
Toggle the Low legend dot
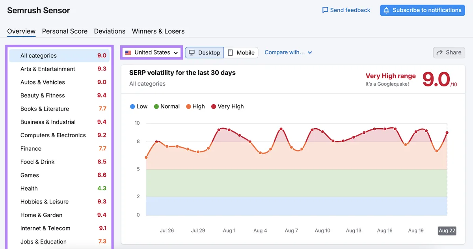pos(132,107)
